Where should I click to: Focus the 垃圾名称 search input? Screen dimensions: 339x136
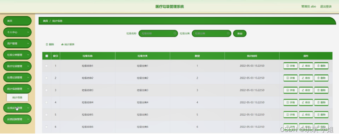click(158, 33)
